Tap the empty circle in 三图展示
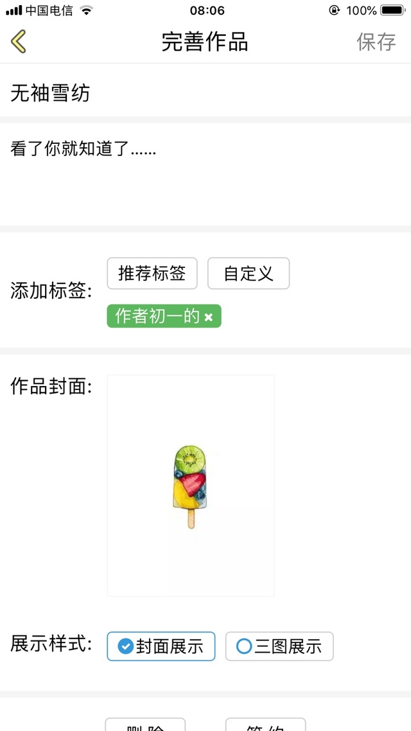This screenshot has width=411, height=731. pos(244,646)
